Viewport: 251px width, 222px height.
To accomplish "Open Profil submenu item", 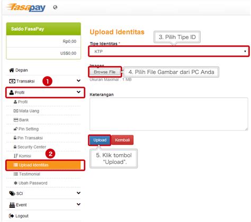I will point(43,102).
